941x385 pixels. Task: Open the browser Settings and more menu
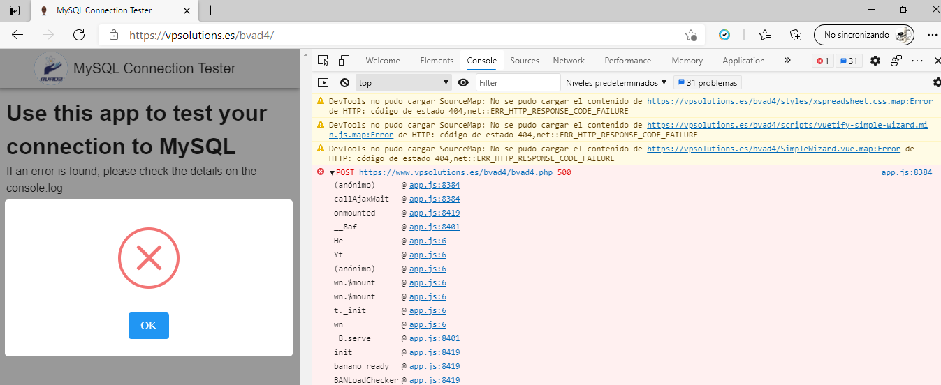[x=932, y=35]
